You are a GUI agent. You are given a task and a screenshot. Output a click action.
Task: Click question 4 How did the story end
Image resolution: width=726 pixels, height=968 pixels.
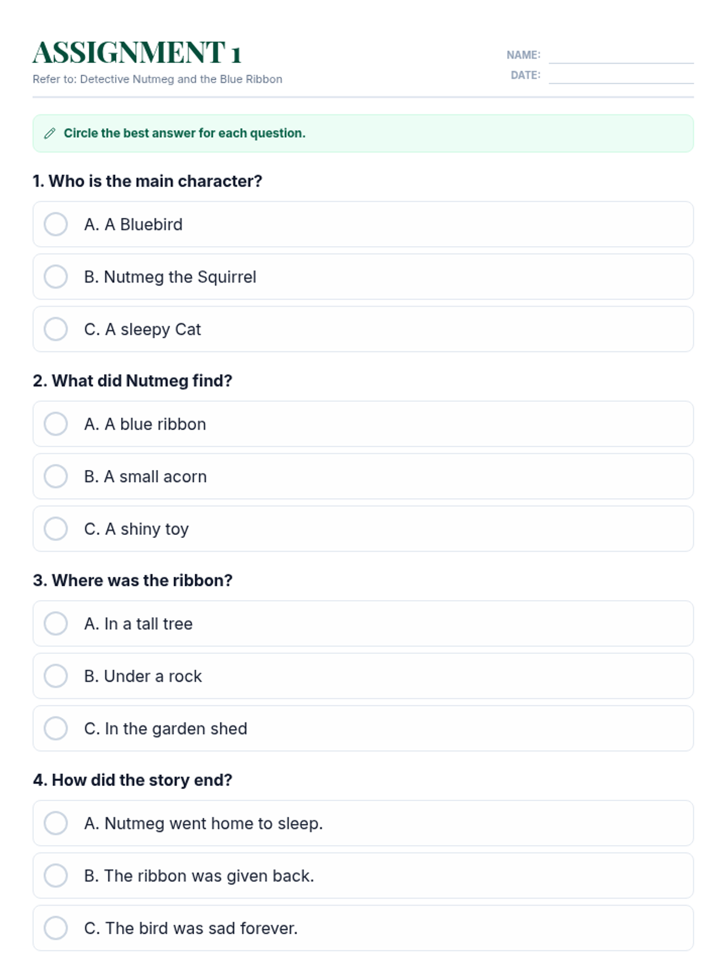pos(132,780)
